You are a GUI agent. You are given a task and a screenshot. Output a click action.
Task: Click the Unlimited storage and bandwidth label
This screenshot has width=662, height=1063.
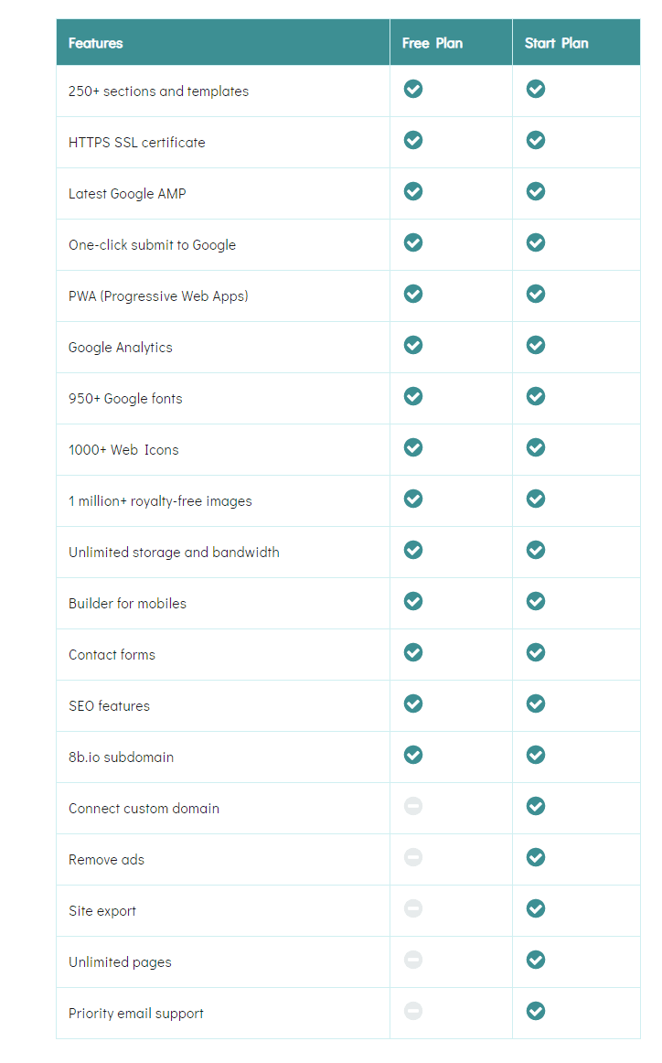[x=174, y=552]
